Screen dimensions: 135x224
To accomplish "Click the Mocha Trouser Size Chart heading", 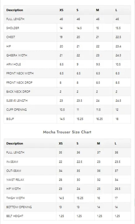I will coord(67,132).
